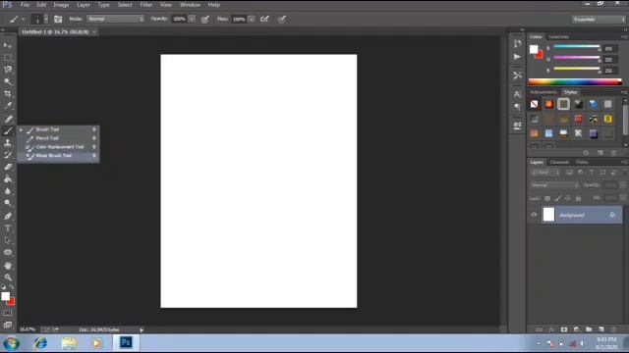Open the Flow slider dropdown arrow
This screenshot has height=353, width=629.
click(252, 19)
